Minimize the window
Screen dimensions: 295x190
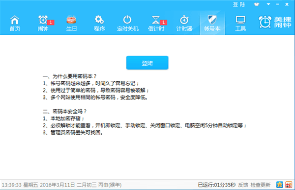(277, 4)
